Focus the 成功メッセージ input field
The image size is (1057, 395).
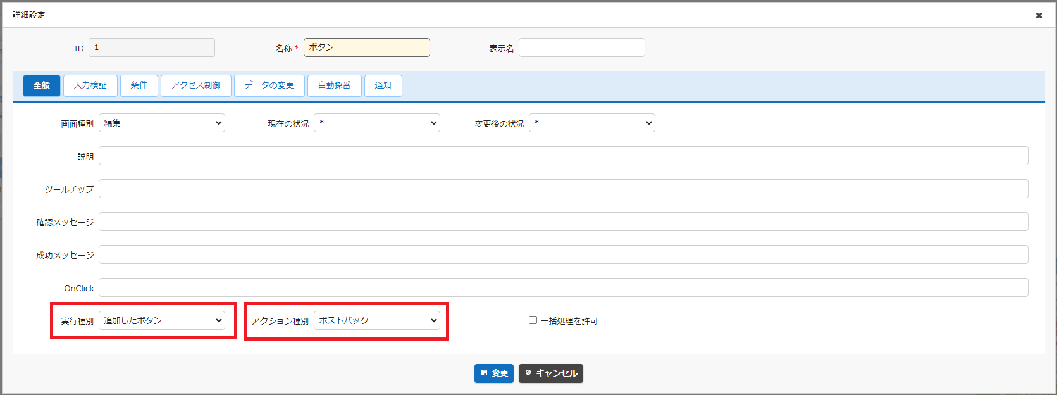[564, 254]
